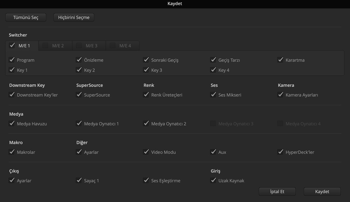Click İptal Et to cancel
The height and width of the screenshot is (202, 350).
[x=277, y=192]
